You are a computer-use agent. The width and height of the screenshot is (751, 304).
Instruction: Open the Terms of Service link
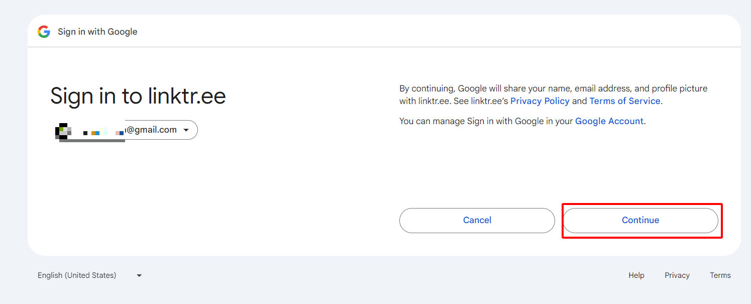(x=625, y=101)
